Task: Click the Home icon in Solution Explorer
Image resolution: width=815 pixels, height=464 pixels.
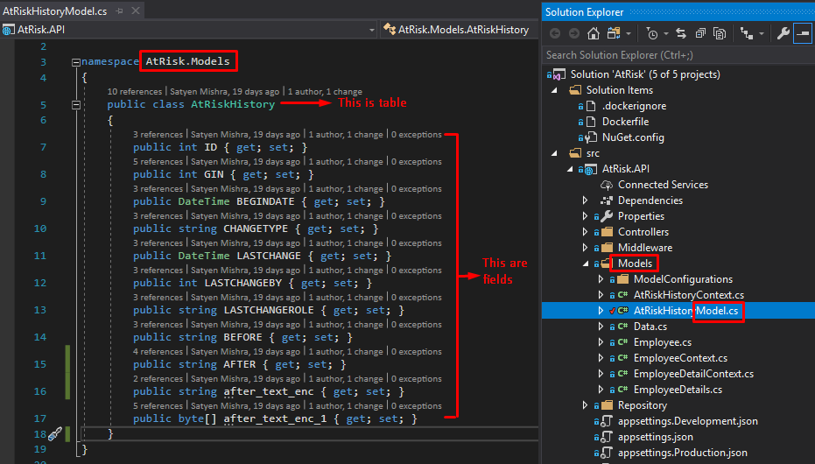Action: [594, 33]
